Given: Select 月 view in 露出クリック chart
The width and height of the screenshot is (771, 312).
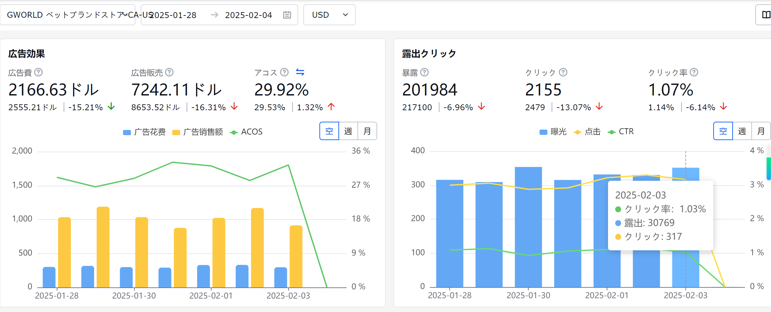Looking at the screenshot, I should click(761, 131).
